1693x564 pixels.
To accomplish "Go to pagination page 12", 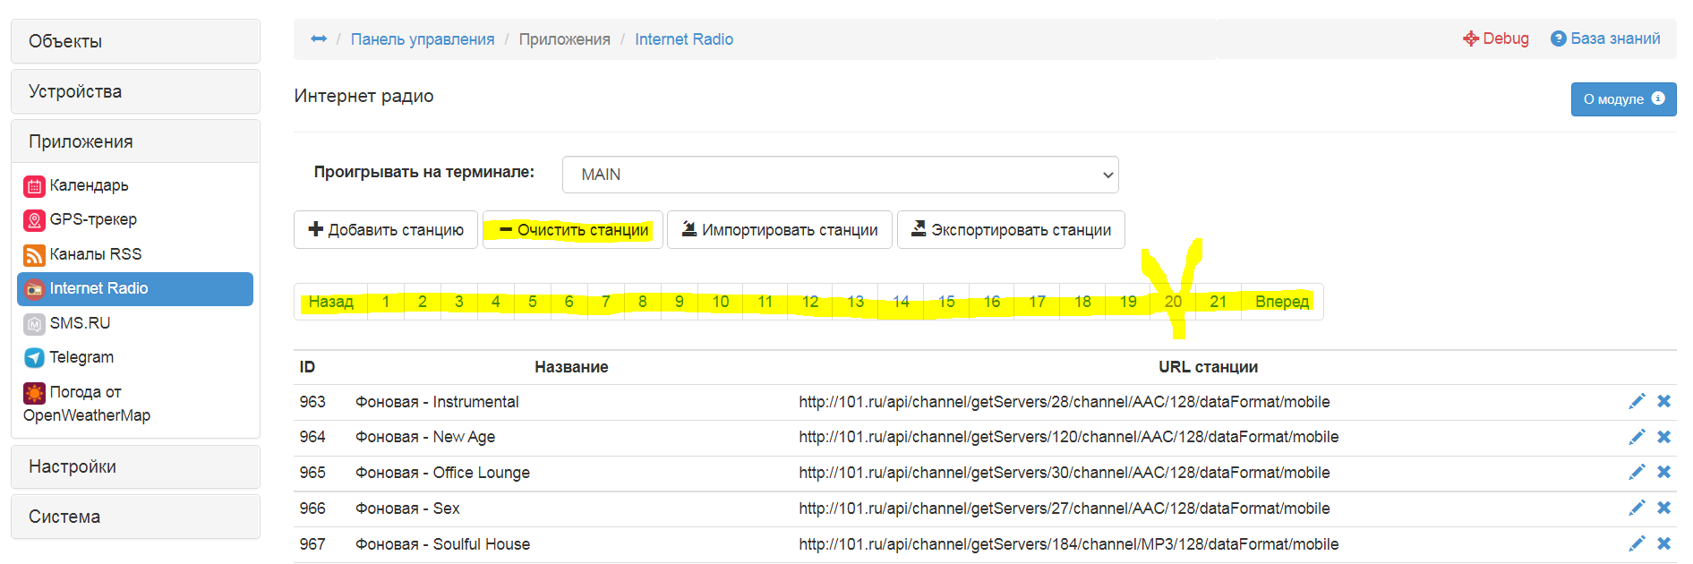I will pyautogui.click(x=810, y=302).
